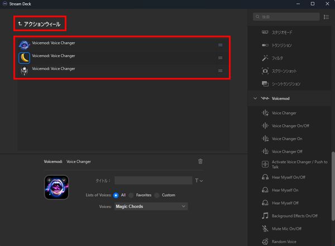The image size is (335, 246).
Task: Collapse the Voicemod category chevron
Action: [x=255, y=98]
